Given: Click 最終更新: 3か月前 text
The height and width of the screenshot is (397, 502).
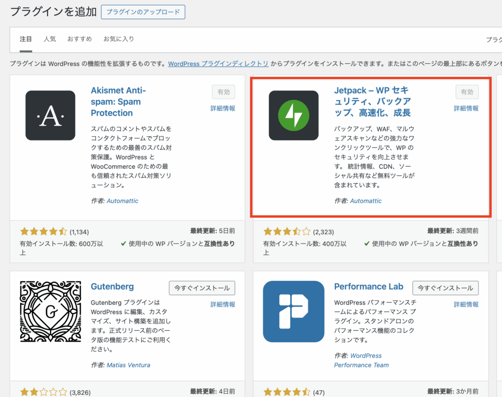Looking at the screenshot, I should (453, 391).
